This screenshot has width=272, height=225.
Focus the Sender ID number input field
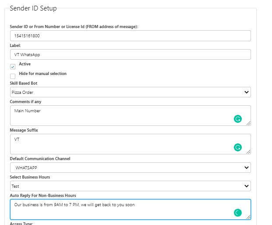[x=130, y=36]
